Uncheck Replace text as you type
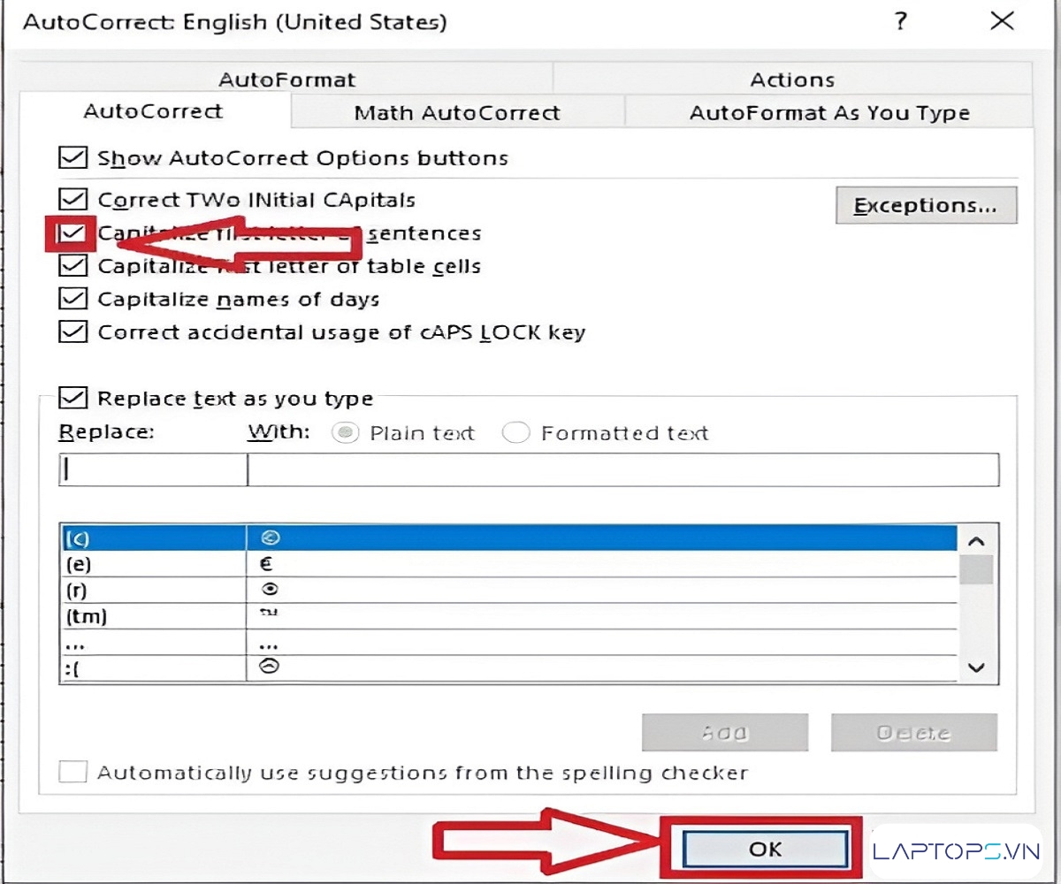This screenshot has height=884, width=1061. (x=73, y=399)
